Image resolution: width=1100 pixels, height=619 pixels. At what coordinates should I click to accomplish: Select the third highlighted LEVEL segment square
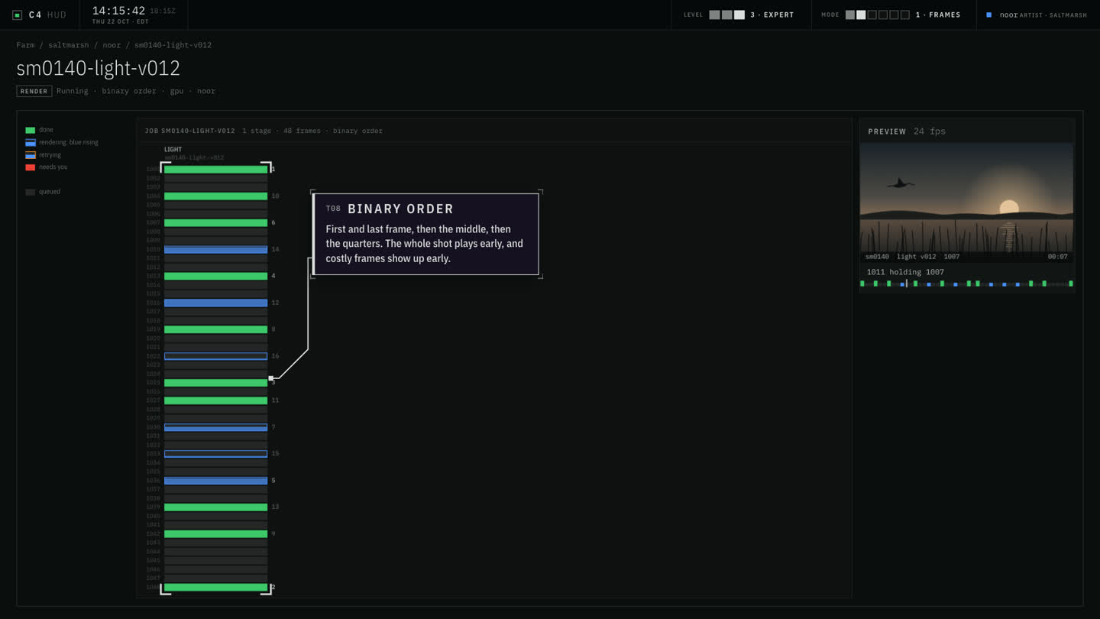tap(739, 15)
